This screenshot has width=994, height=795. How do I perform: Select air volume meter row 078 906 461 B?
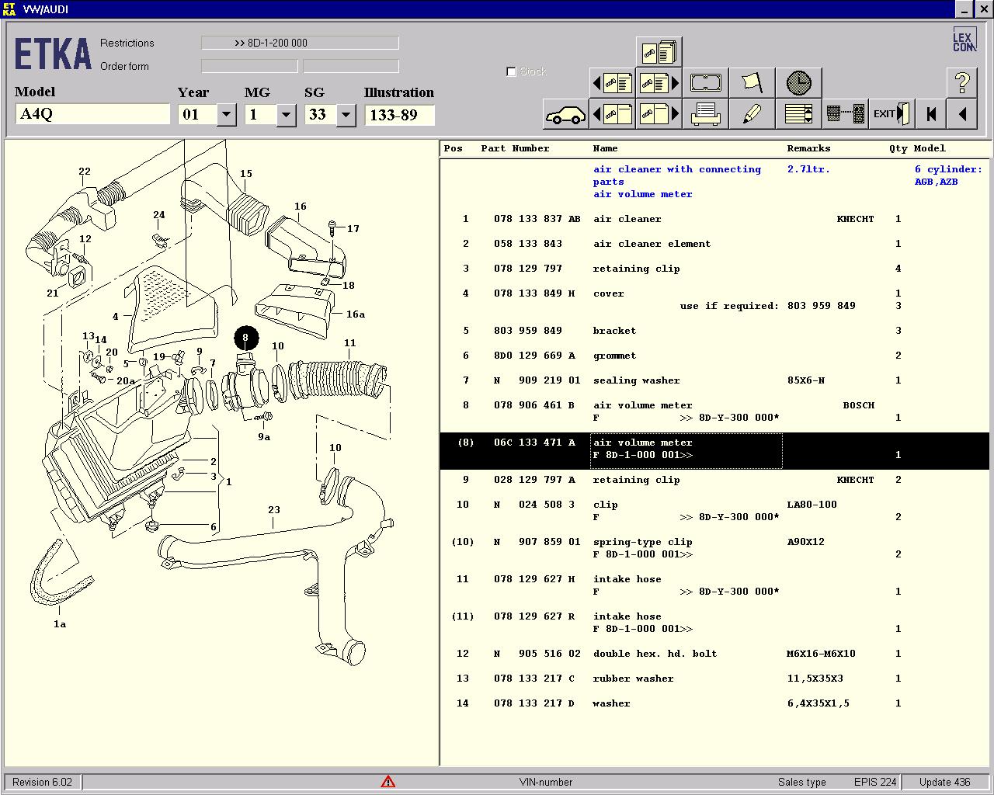pyautogui.click(x=714, y=411)
